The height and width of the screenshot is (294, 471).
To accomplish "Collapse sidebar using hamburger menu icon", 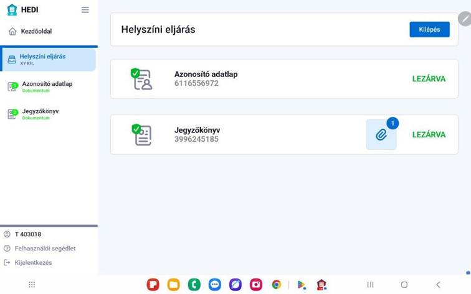I will 85,10.
